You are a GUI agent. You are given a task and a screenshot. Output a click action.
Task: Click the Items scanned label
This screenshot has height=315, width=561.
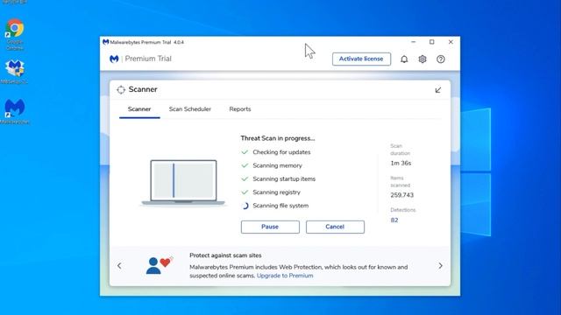coord(400,182)
